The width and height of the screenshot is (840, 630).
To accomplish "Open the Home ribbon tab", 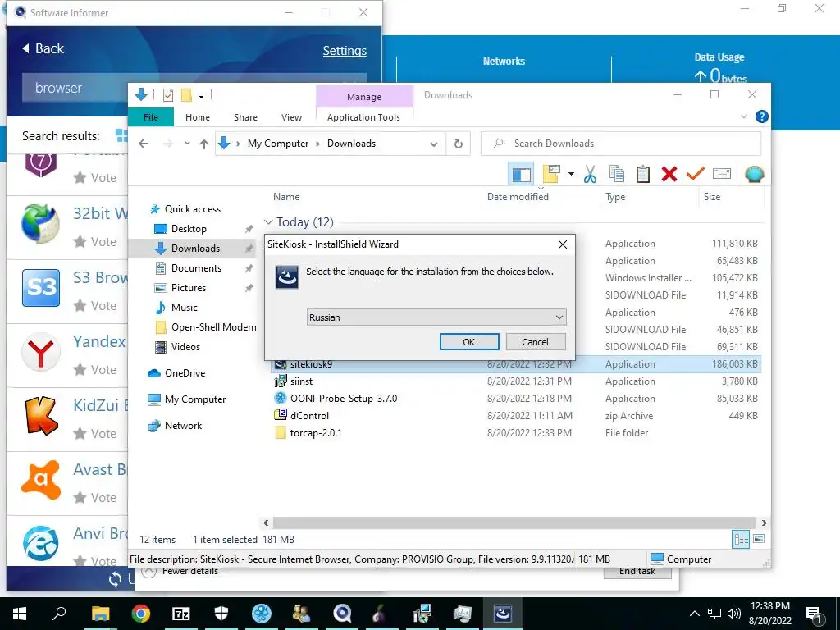I will (198, 117).
